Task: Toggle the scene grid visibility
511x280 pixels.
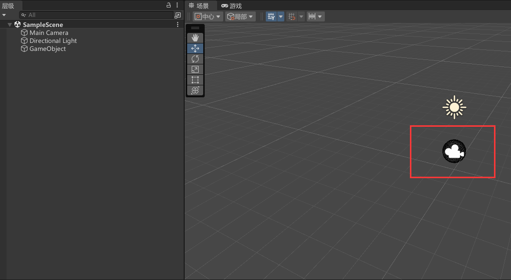Action: coord(271,16)
